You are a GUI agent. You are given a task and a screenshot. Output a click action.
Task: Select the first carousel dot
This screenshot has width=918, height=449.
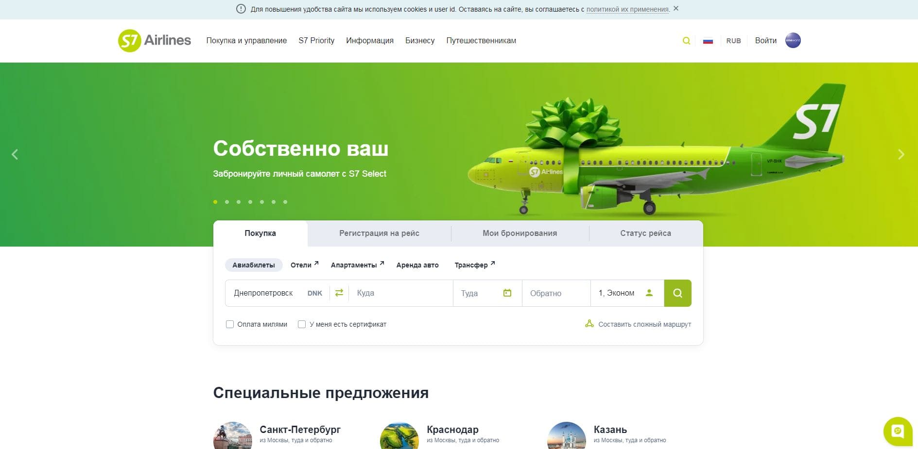point(215,202)
